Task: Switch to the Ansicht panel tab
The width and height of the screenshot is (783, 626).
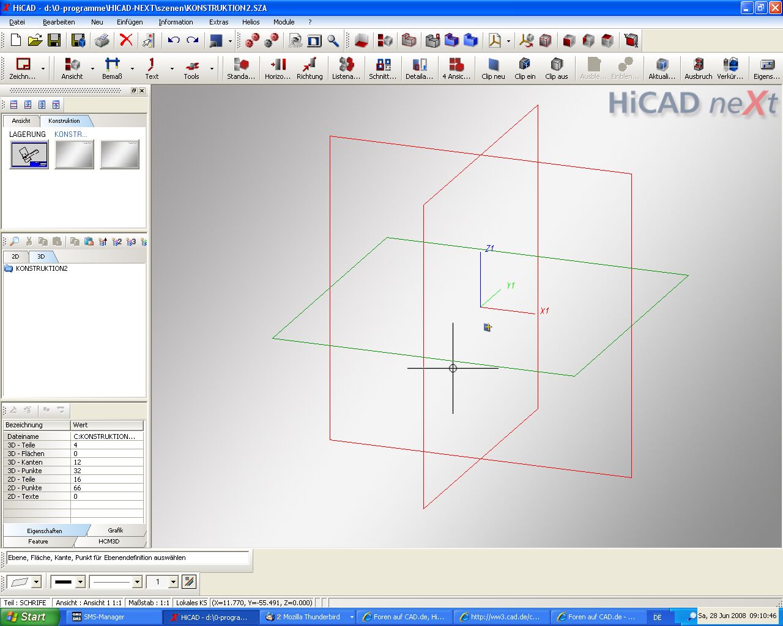Action: [x=21, y=121]
